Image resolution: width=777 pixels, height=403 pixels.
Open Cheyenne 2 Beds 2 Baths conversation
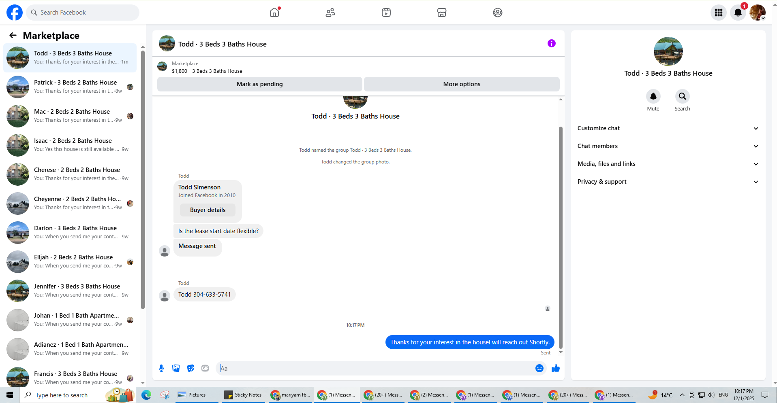70,204
